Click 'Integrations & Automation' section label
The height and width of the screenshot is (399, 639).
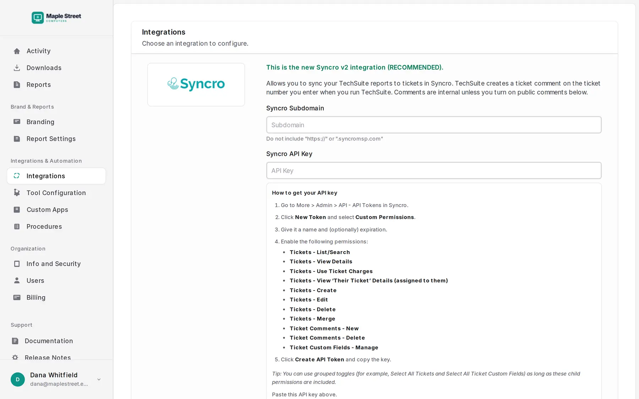tap(46, 161)
